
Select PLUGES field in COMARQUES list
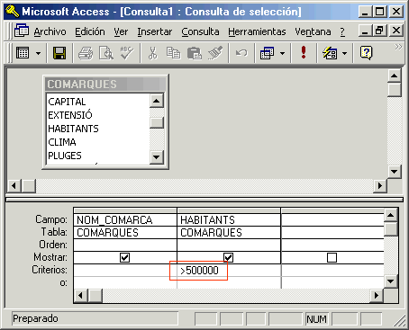[65, 156]
